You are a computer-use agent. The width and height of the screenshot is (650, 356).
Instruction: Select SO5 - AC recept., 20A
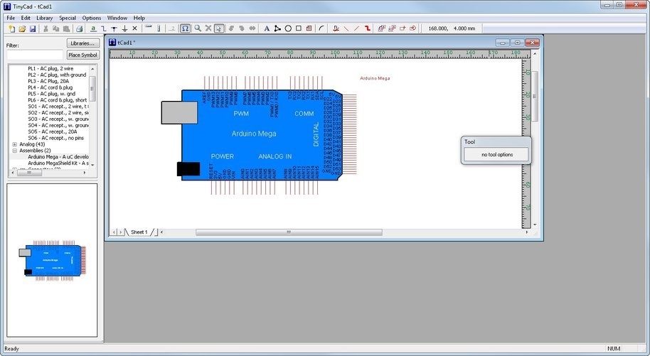point(52,131)
